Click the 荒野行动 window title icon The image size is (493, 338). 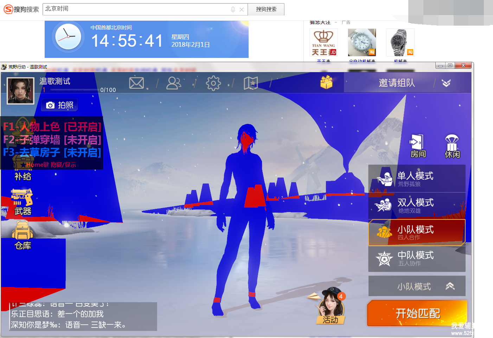(x=4, y=67)
